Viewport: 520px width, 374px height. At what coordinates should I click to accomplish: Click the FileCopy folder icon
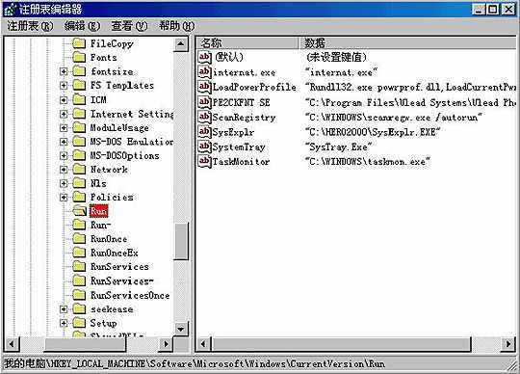point(79,43)
